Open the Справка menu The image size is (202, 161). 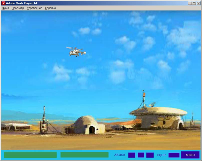50,8
